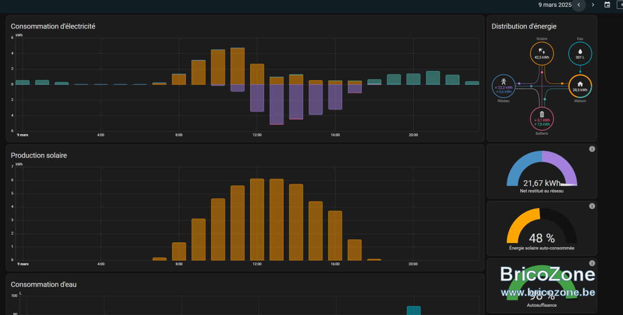Viewport: 623px width, 315px height.
Task: Go to the previous day with left chevron
Action: (579, 5)
